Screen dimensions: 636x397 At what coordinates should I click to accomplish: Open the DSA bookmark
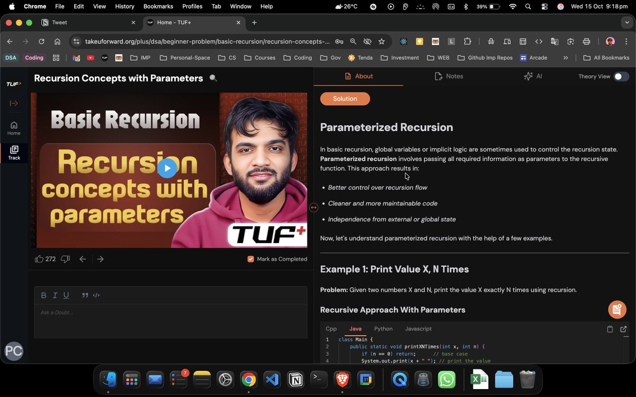[x=11, y=58]
